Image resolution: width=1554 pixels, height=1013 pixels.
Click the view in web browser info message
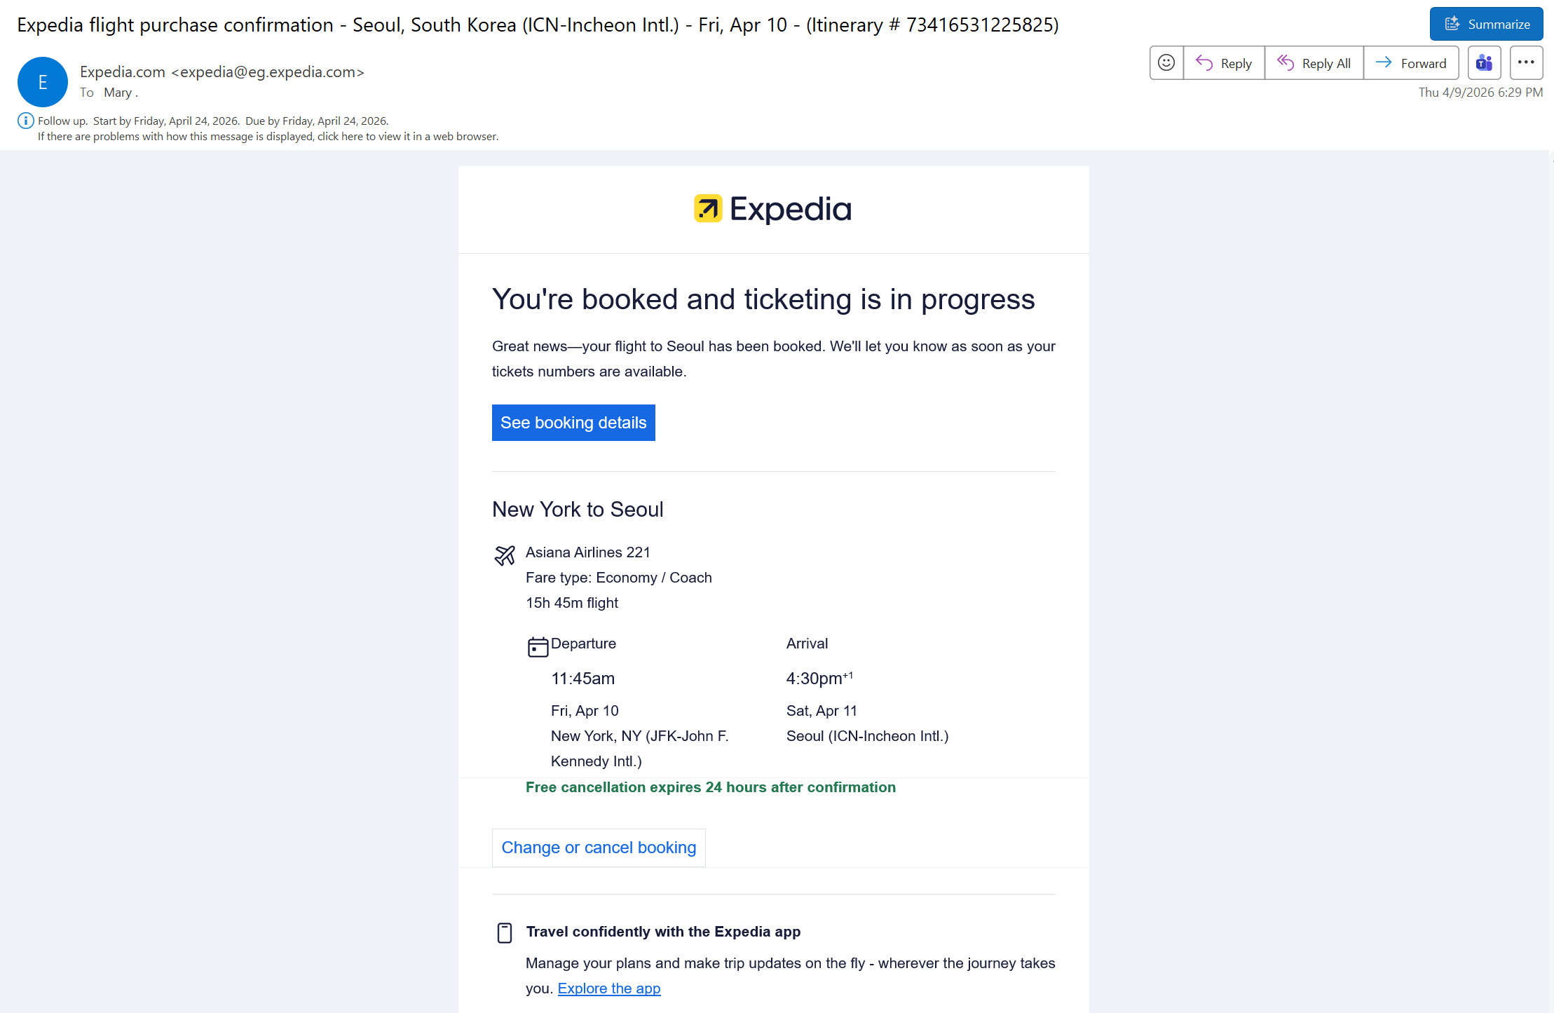[x=268, y=137]
